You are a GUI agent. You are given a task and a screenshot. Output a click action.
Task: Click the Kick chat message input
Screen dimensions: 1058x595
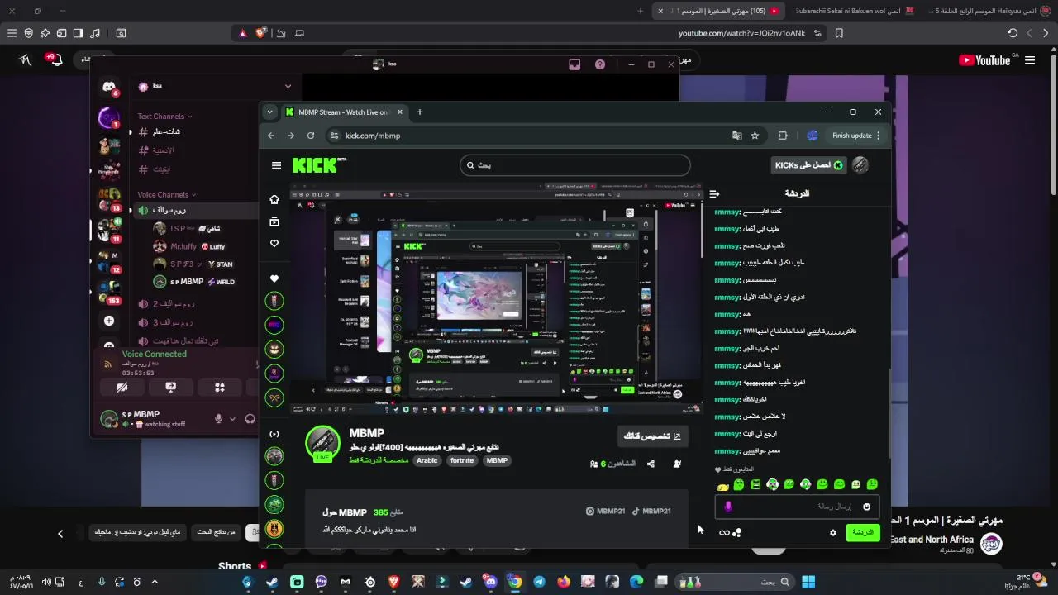[x=797, y=507]
